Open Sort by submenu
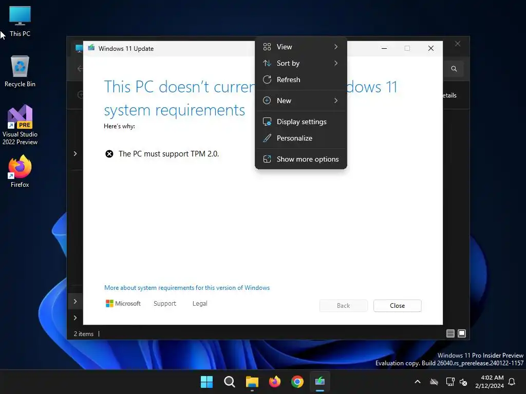The image size is (526, 394). coord(301,63)
